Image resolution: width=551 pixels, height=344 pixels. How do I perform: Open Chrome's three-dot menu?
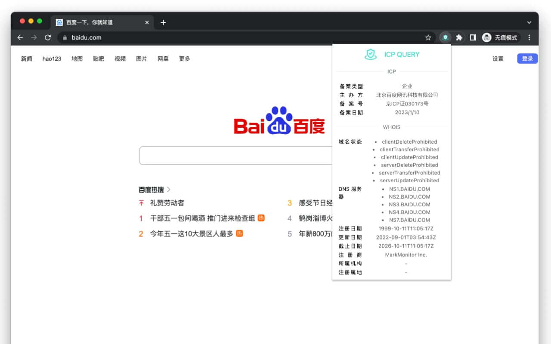coord(529,37)
